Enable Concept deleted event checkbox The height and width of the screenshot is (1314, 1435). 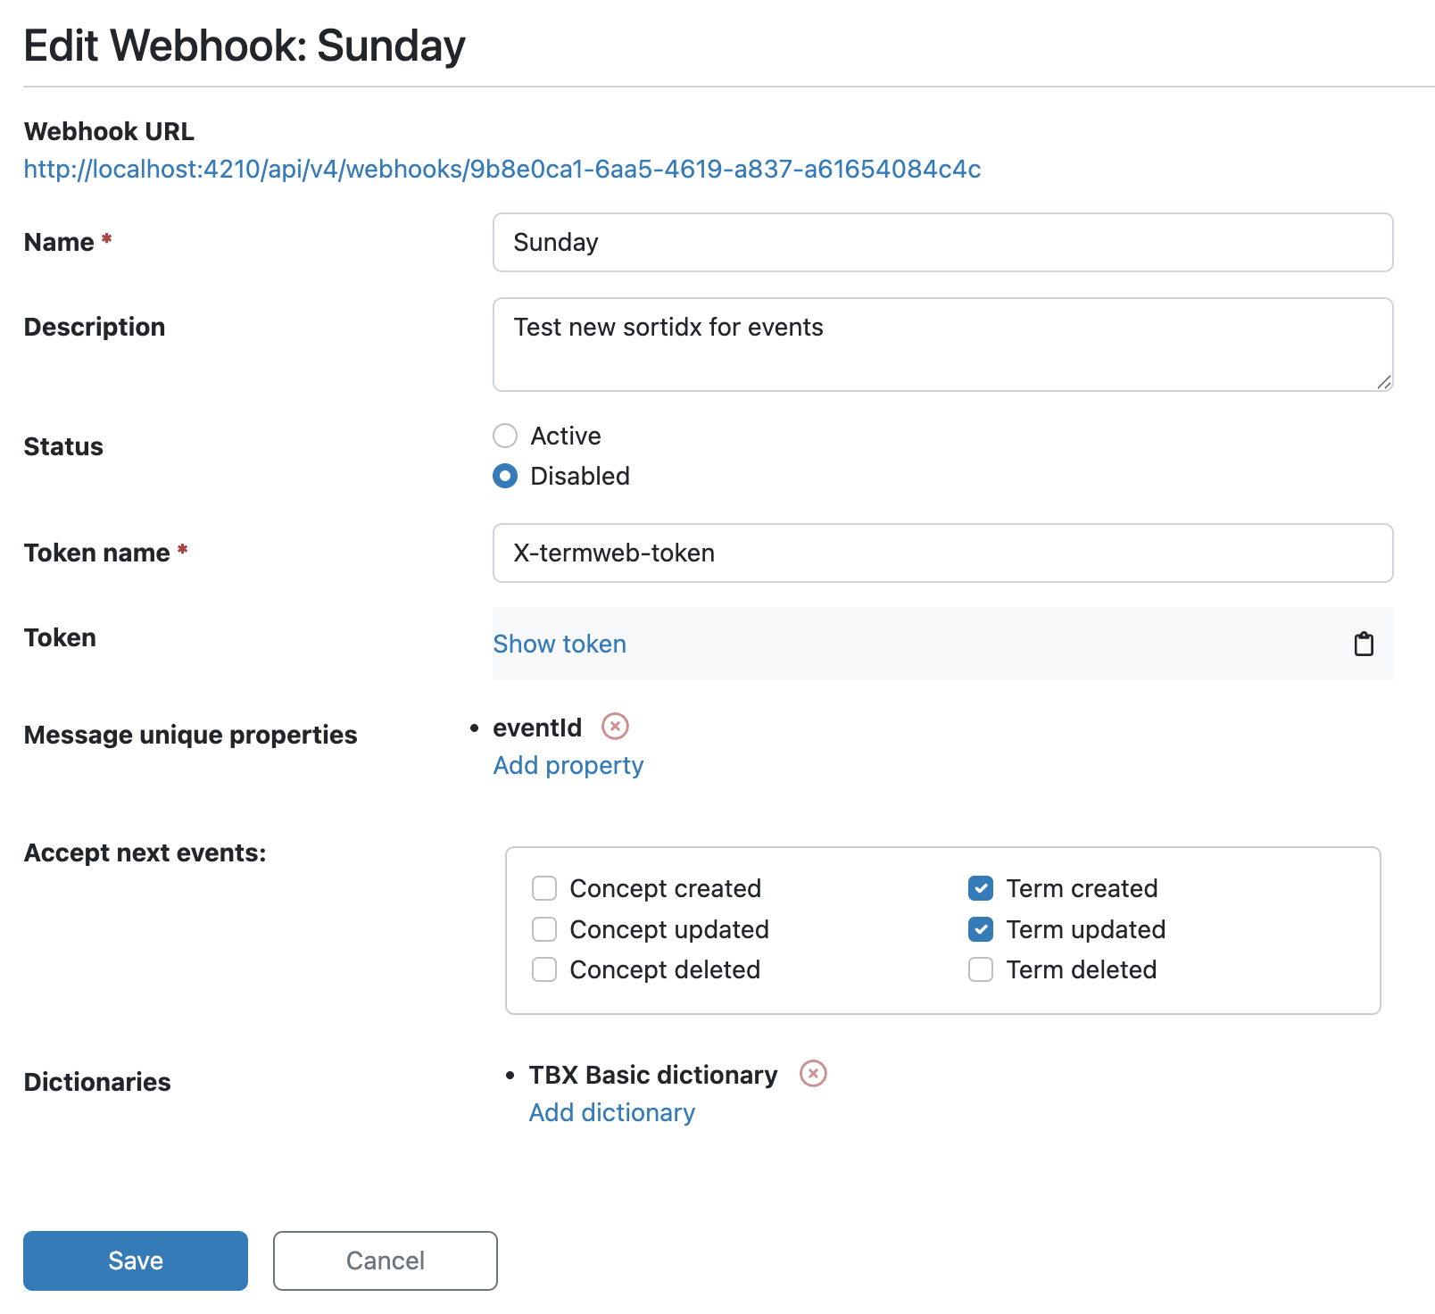[x=544, y=969]
